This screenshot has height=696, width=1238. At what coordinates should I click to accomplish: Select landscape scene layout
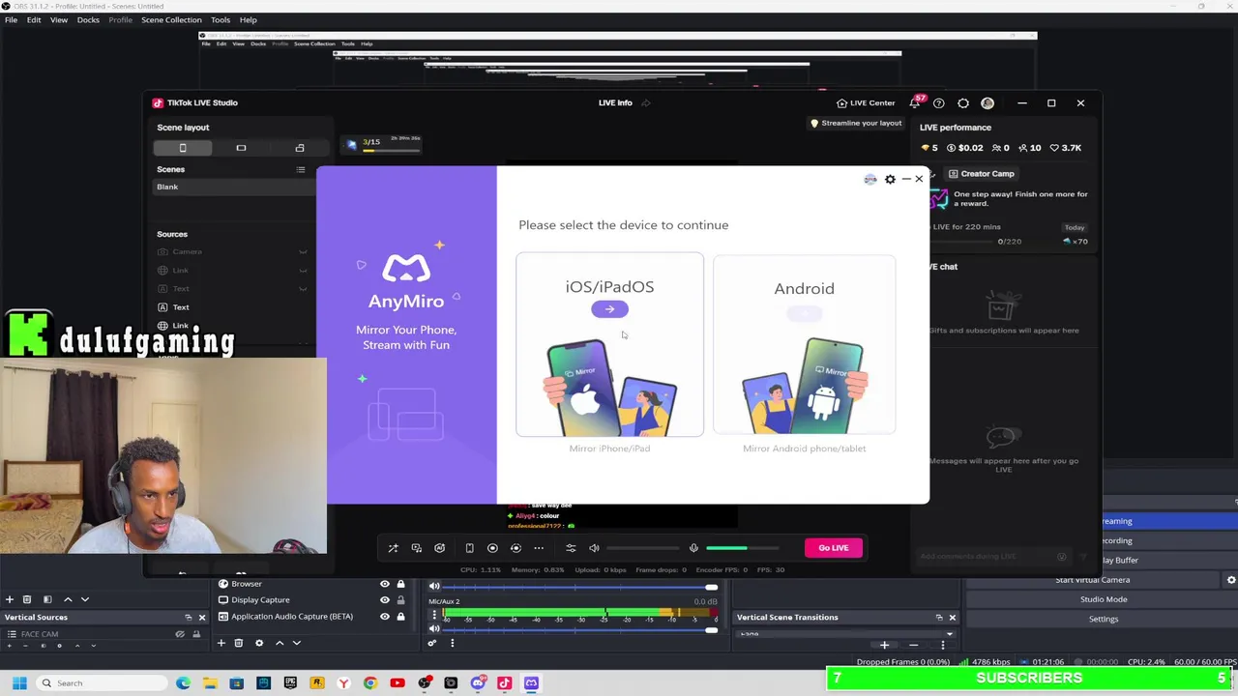[241, 148]
